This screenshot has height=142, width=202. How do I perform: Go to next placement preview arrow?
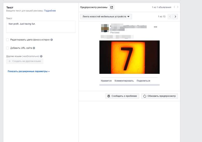click(176, 17)
